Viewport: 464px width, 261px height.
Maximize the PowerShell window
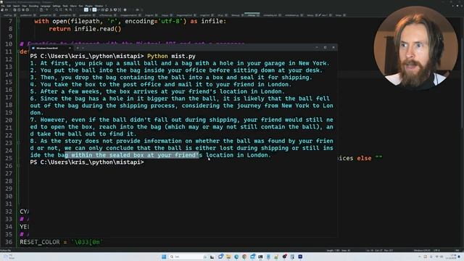tap(325, 47)
